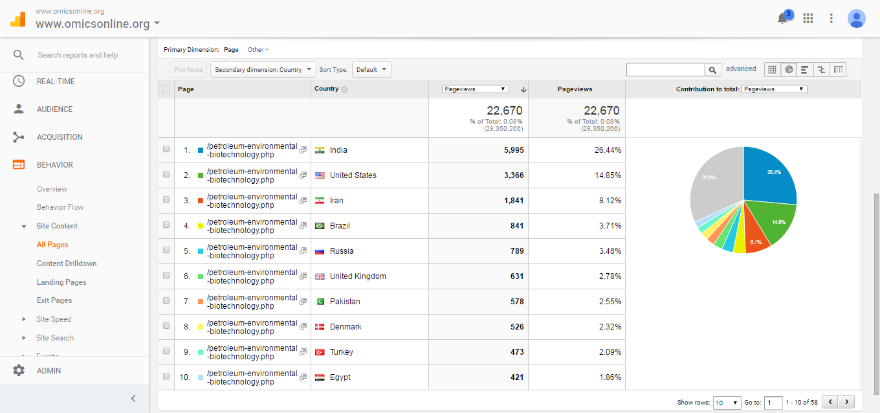Open the Landing Pages report
The width and height of the screenshot is (880, 413).
(61, 282)
